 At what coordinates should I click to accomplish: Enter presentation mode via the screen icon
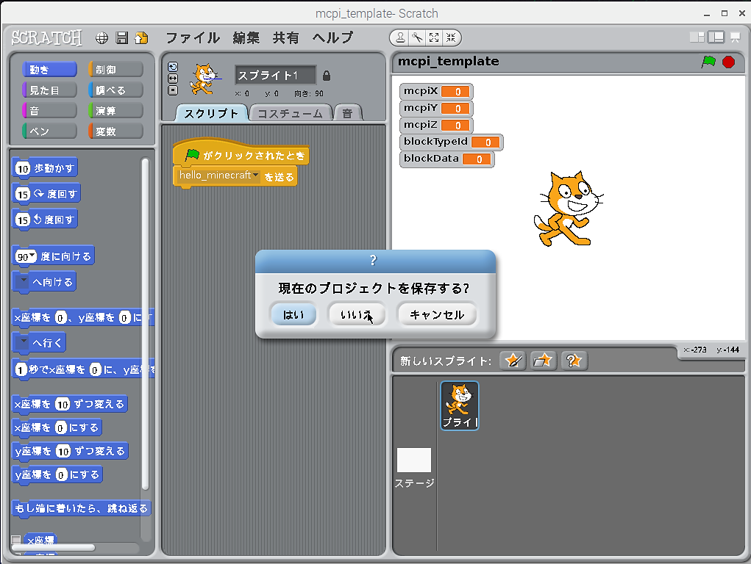[x=736, y=37]
